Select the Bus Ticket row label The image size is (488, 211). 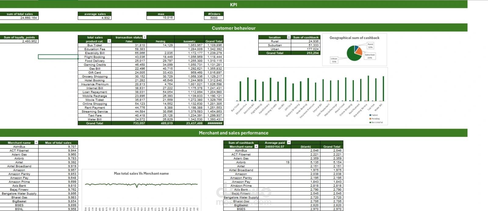point(95,45)
